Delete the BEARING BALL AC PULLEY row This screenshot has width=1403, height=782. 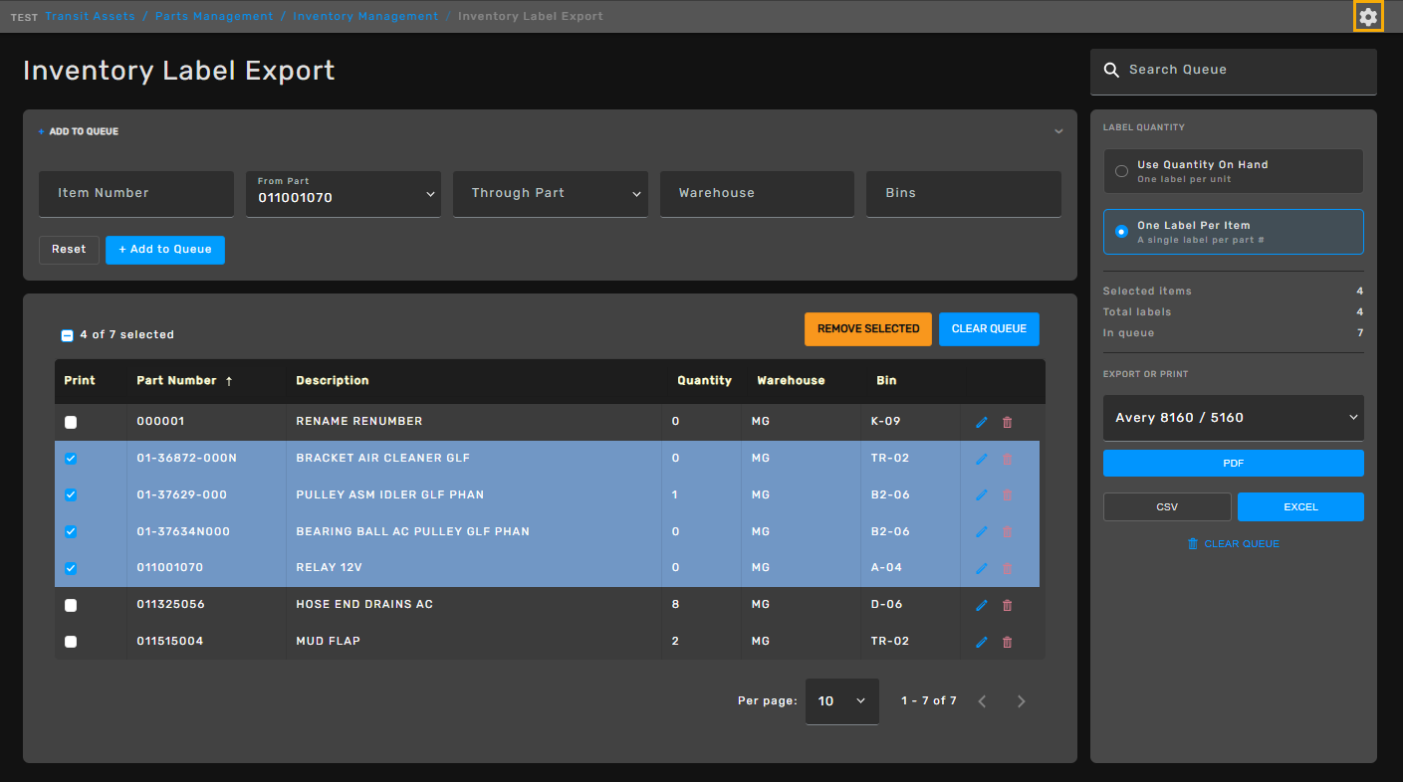tap(1007, 532)
